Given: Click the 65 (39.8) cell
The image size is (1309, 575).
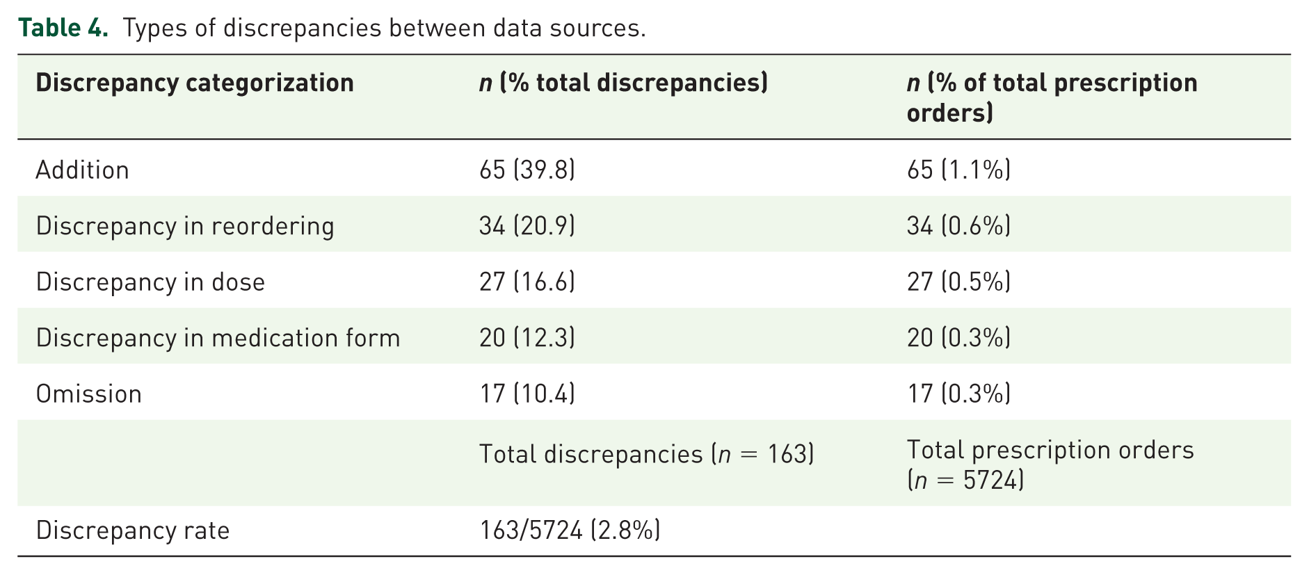Looking at the screenshot, I should [527, 170].
